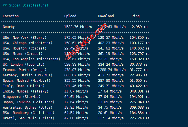Viewport: 188px width, 127px height.
Task: Select the USA, New York (Starry) entry
Action: (25, 38)
